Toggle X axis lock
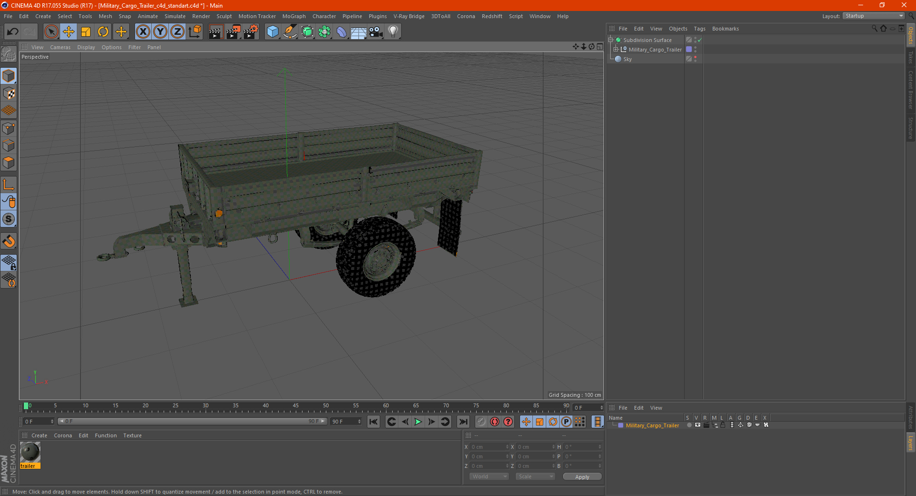 coord(143,32)
